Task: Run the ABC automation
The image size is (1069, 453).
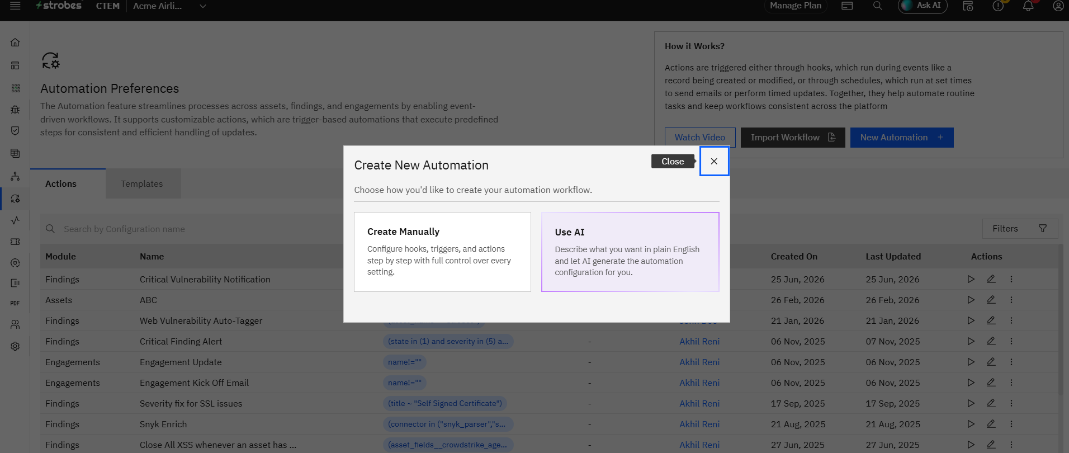Action: click(x=971, y=300)
